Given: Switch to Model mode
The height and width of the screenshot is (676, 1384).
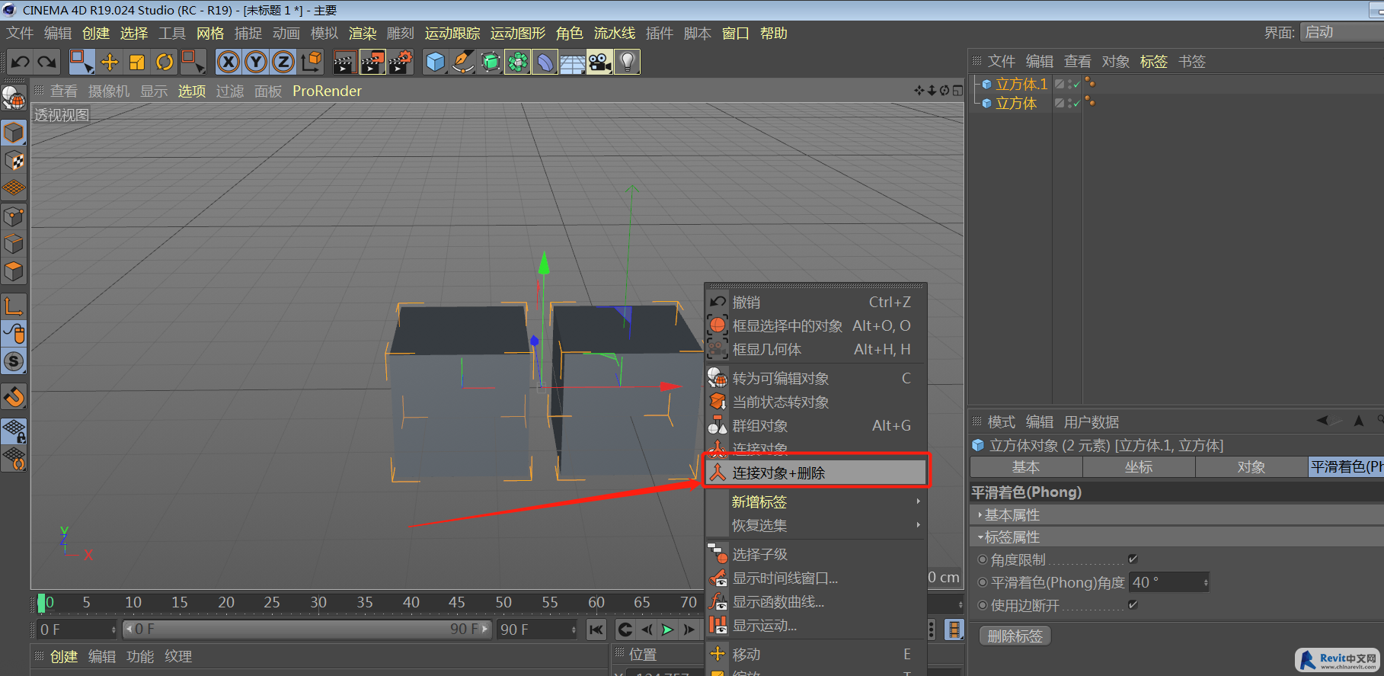Looking at the screenshot, I should 14,133.
